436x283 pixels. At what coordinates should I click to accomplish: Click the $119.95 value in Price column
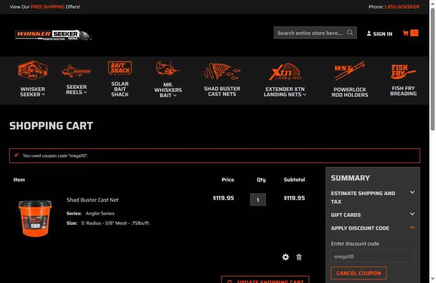point(223,198)
